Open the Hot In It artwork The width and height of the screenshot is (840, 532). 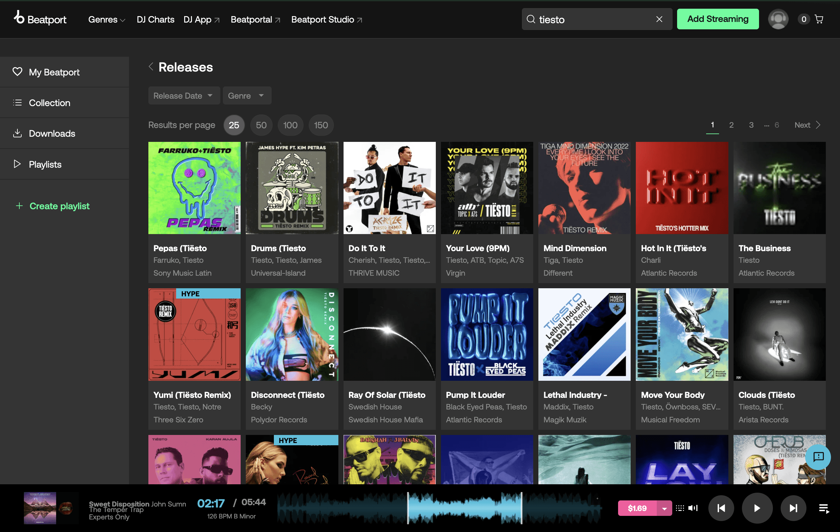(x=682, y=188)
